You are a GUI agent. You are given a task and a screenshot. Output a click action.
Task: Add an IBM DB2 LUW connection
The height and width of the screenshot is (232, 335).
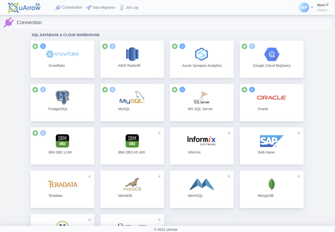click(35, 133)
